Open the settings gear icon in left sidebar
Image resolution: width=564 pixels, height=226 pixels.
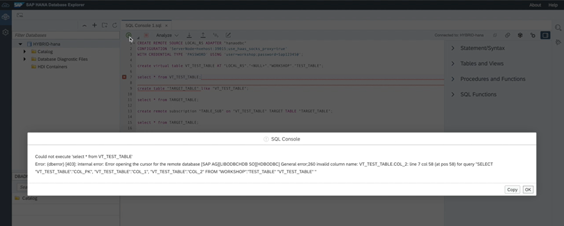(x=6, y=32)
